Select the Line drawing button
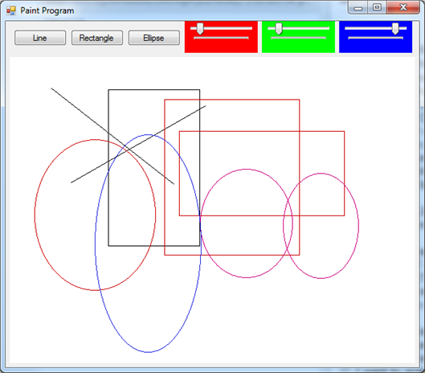This screenshot has height=373, width=425. (x=40, y=38)
